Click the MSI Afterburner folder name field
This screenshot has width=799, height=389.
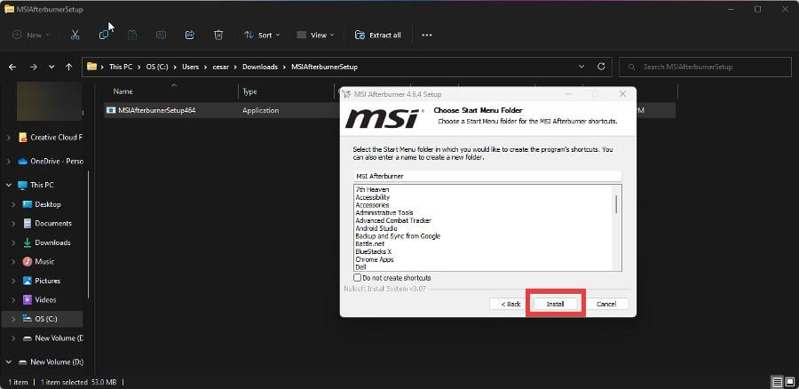pos(487,176)
